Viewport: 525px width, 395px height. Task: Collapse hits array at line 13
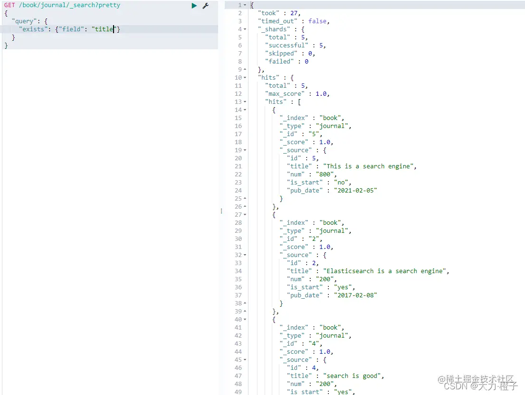coord(245,102)
